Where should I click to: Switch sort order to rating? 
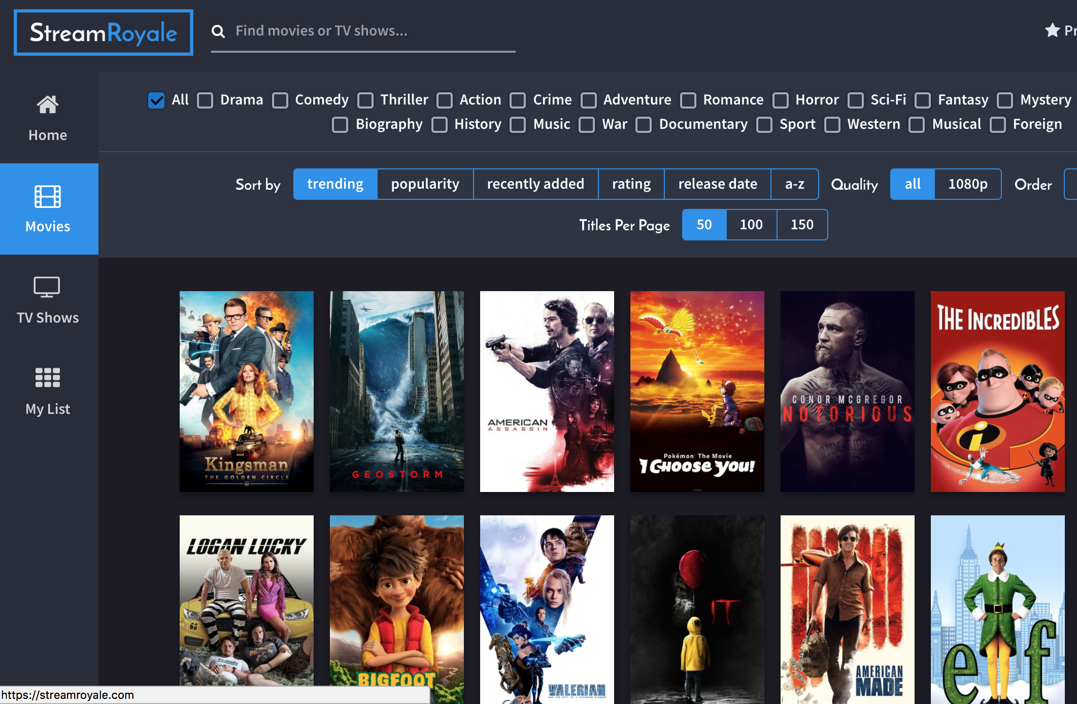pos(632,183)
